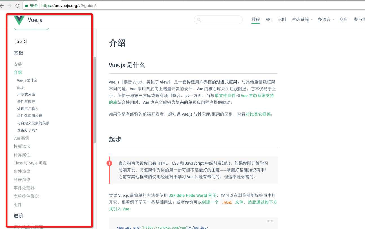Click the 单文件组件 link in article
365x229 pixels.
coord(225,96)
